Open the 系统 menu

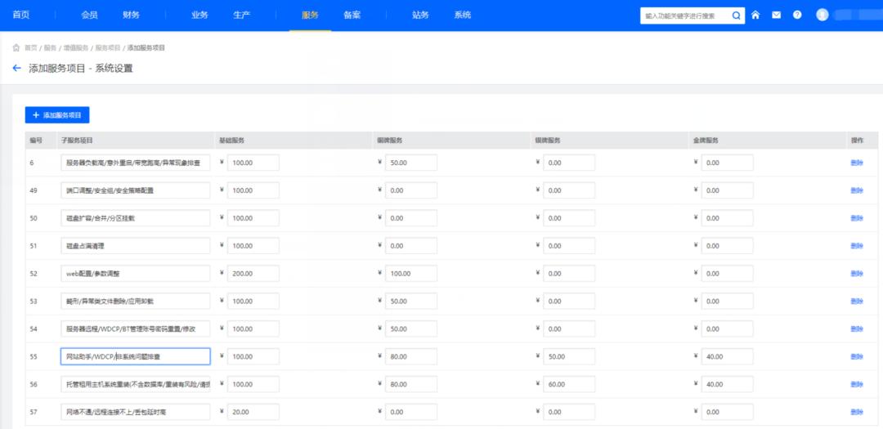[x=463, y=16]
